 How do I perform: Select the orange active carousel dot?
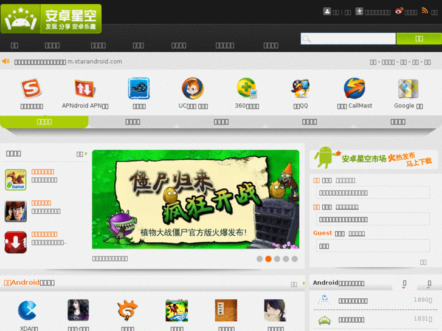(268, 259)
